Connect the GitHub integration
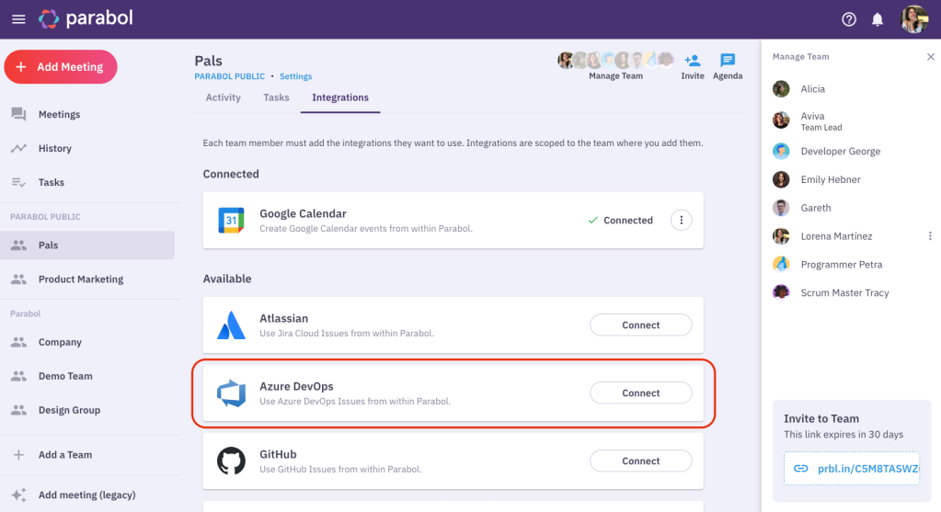Image resolution: width=941 pixels, height=512 pixels. coord(641,461)
